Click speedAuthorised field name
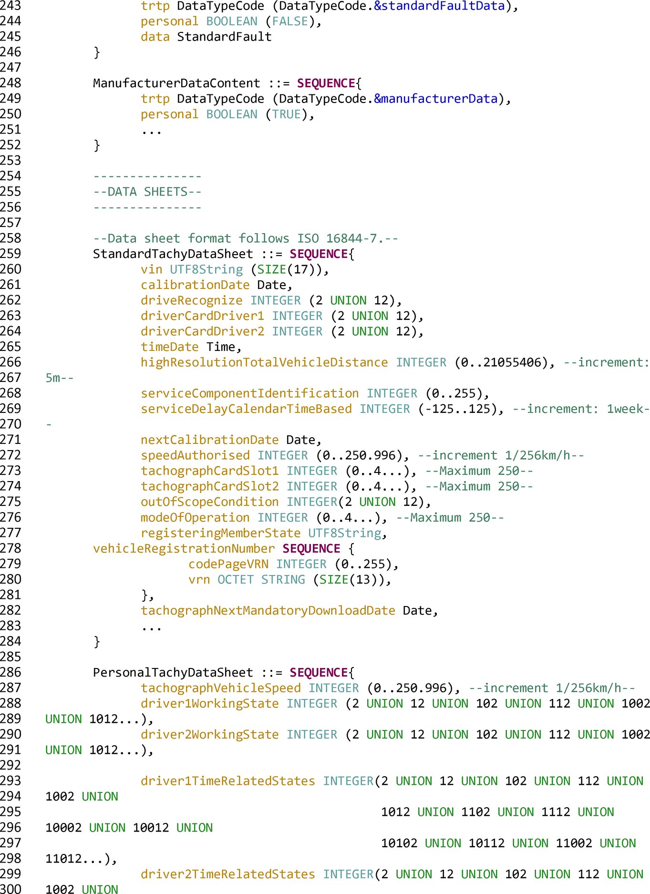650x894 pixels. pos(195,456)
